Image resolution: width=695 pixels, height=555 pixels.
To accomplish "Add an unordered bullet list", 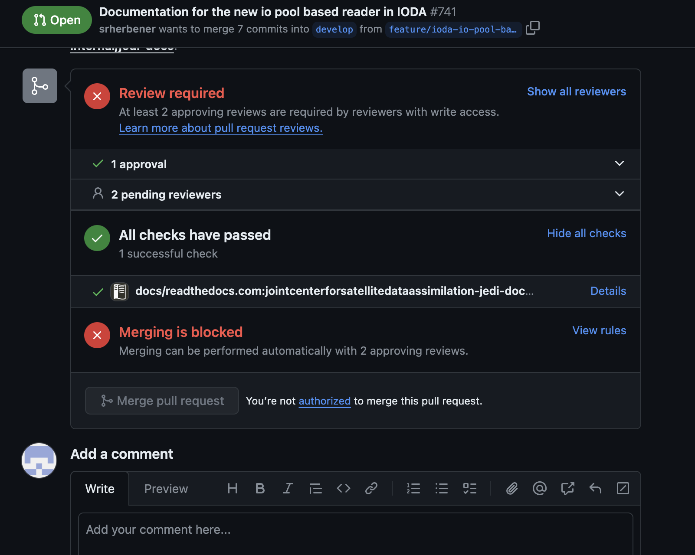I will click(x=441, y=489).
